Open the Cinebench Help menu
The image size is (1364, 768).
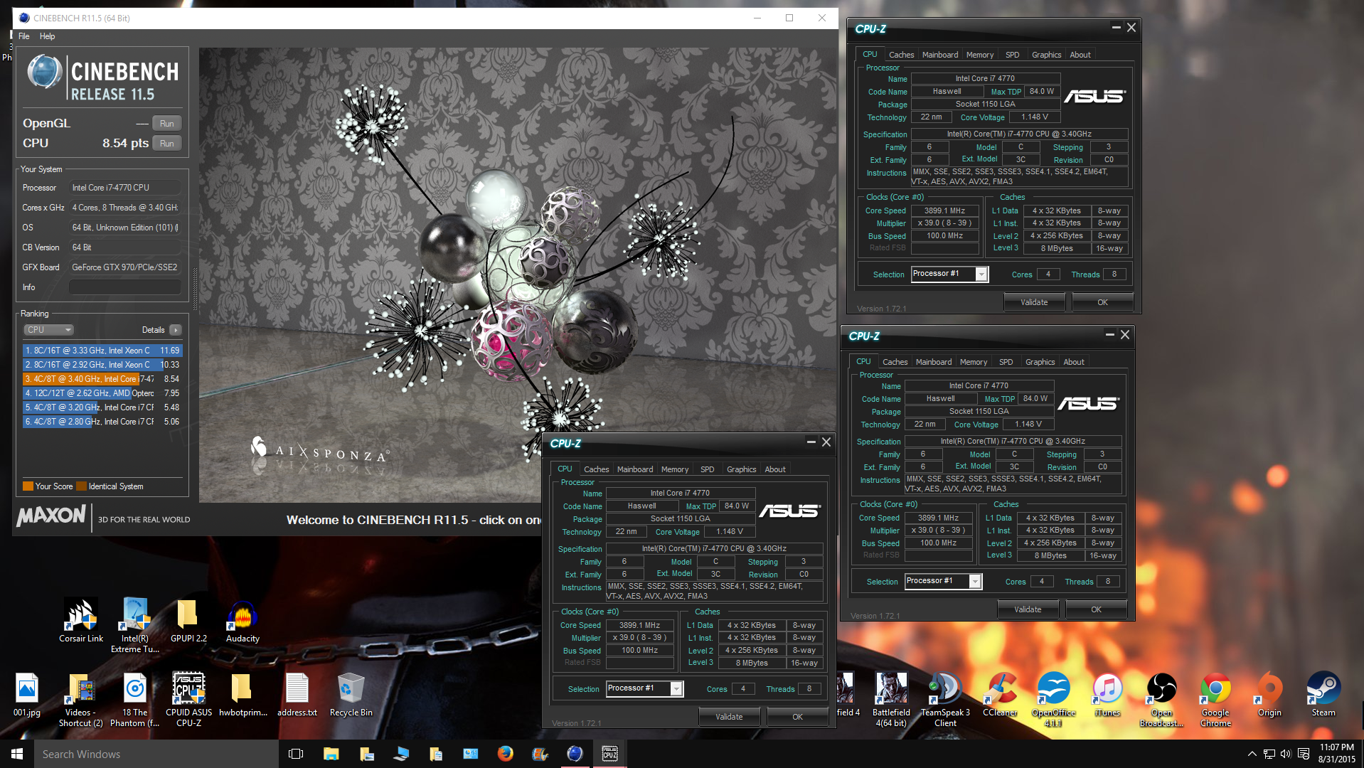[47, 36]
